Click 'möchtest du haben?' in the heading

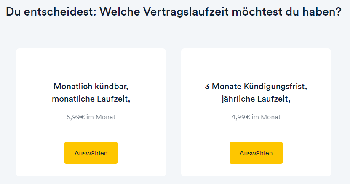[287, 12]
